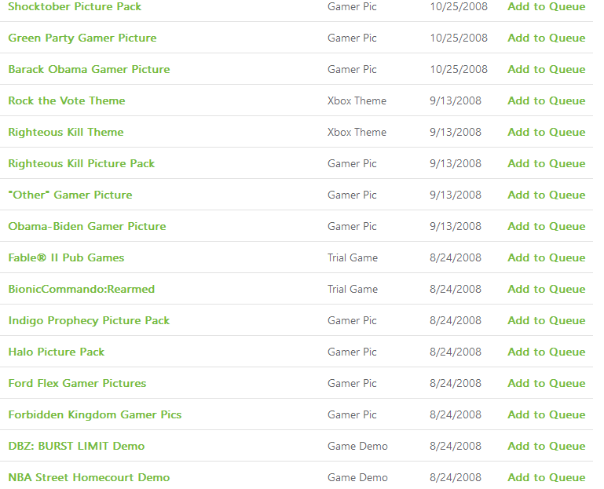This screenshot has width=604, height=489.
Task: Add Forbidden Kingdom Gamer Pics to queue
Action: pyautogui.click(x=546, y=414)
